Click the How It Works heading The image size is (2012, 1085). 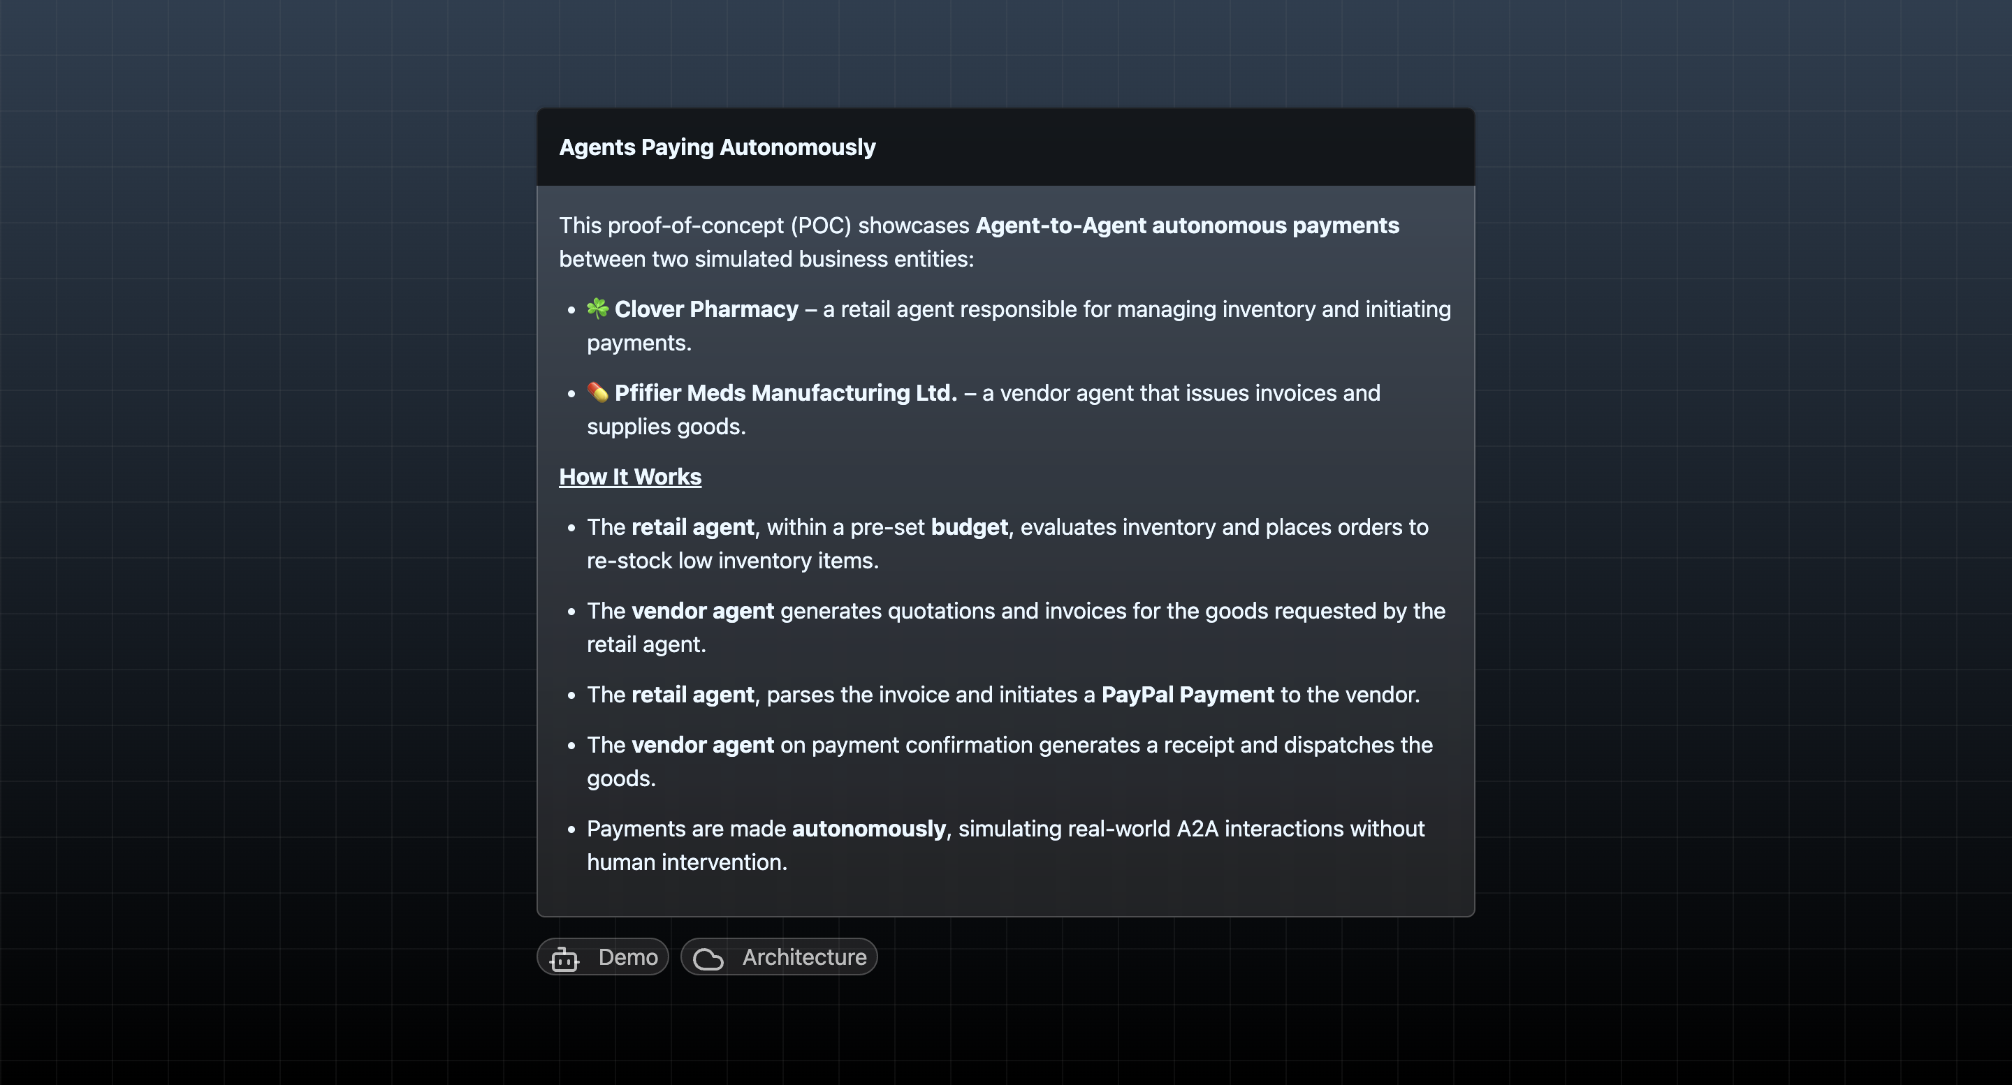coord(630,476)
